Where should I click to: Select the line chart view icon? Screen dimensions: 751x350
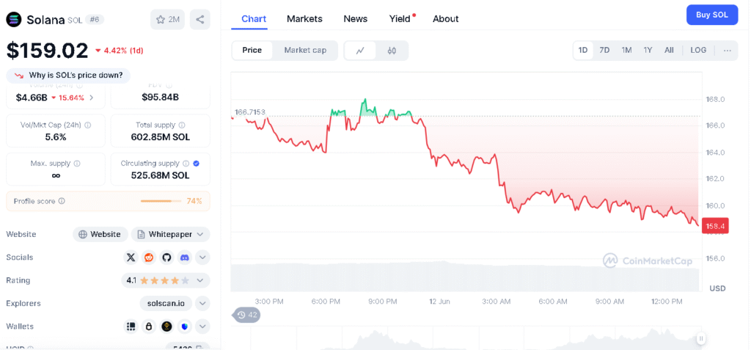[x=360, y=51]
